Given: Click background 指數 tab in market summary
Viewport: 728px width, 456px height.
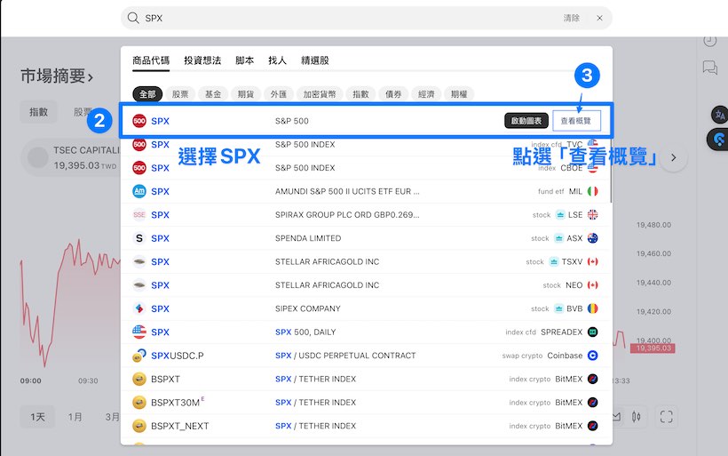Looking at the screenshot, I should click(x=38, y=112).
